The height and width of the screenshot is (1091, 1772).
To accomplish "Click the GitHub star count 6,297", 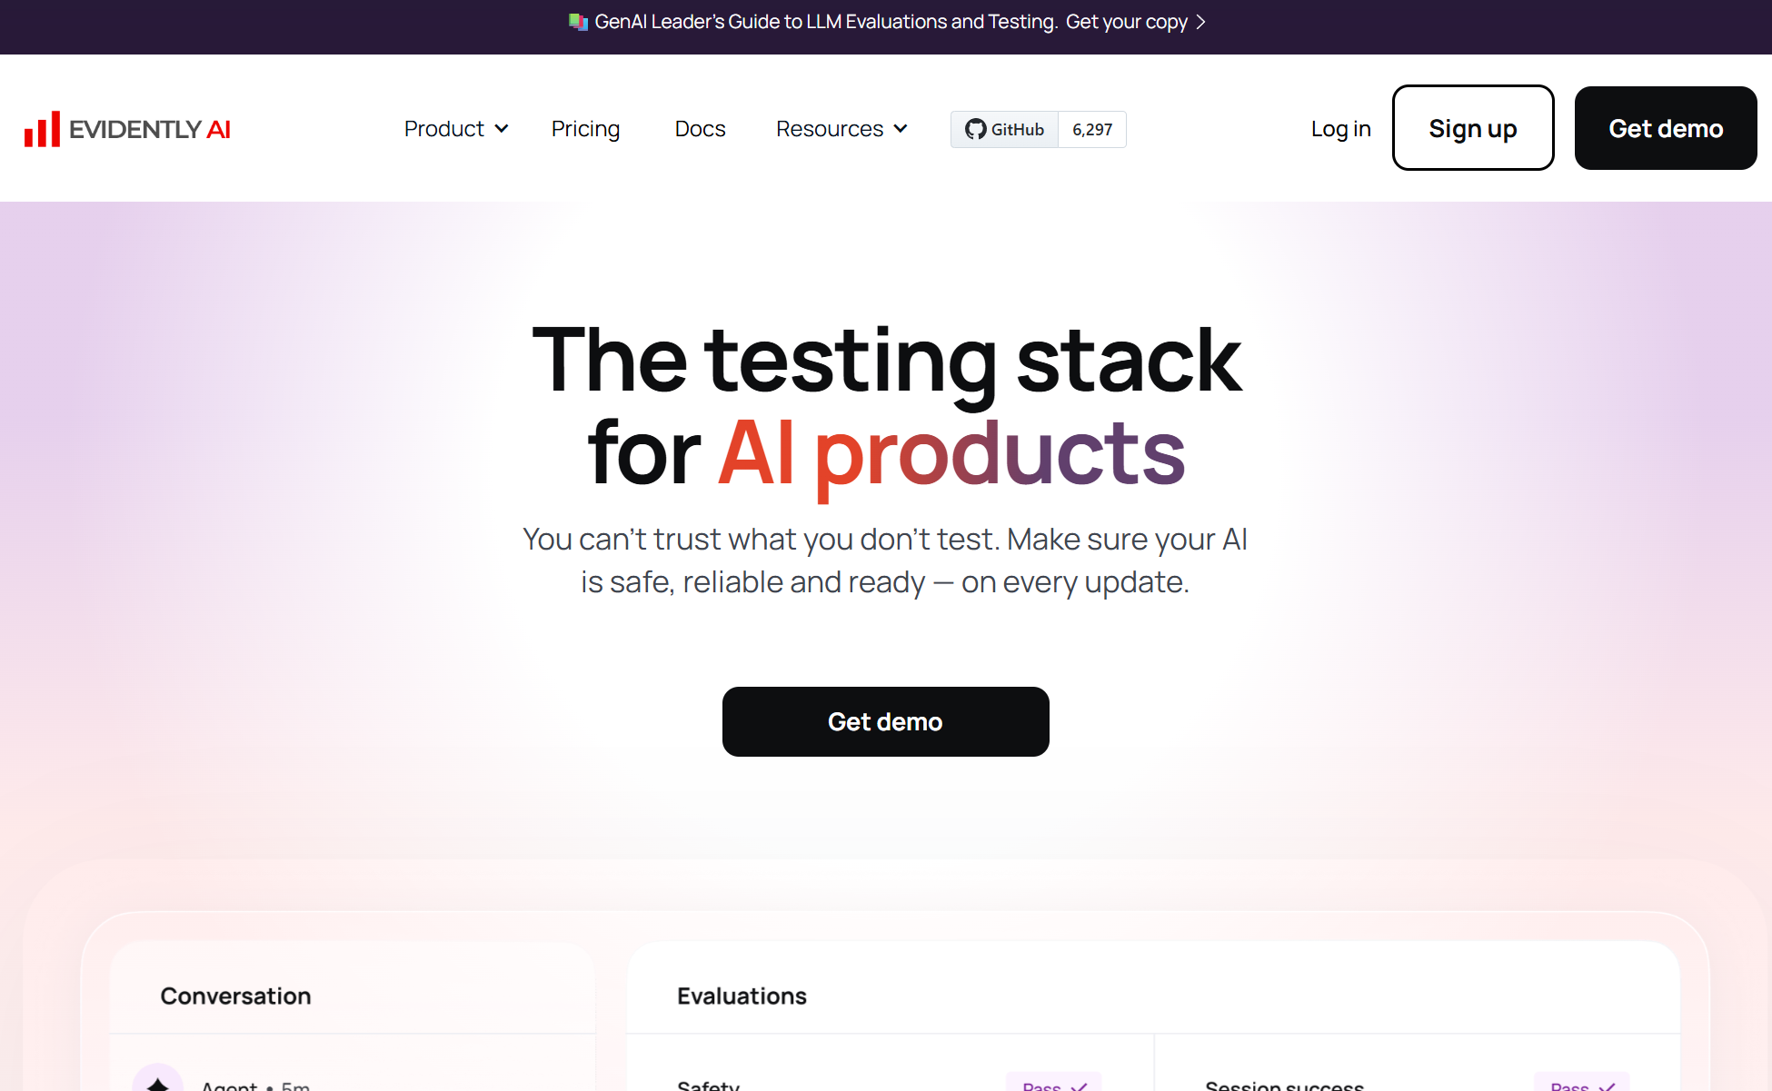I will (x=1092, y=129).
